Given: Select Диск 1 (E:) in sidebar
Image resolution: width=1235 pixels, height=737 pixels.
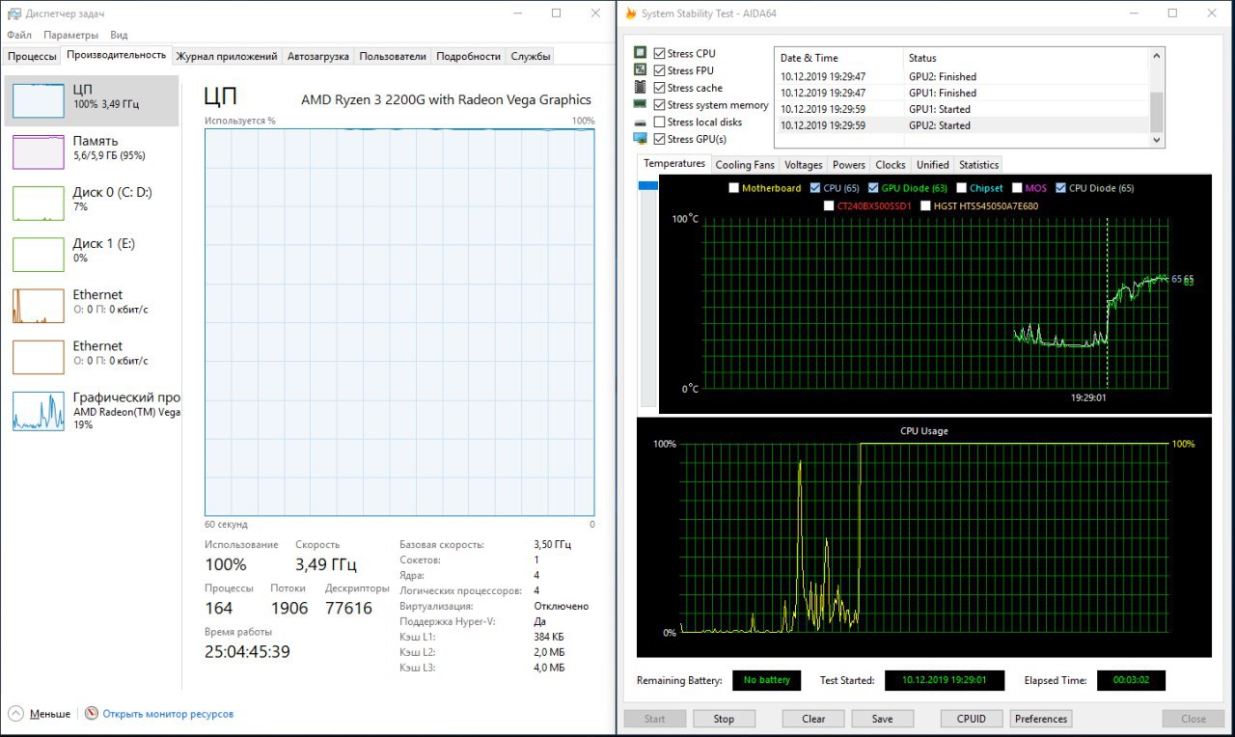Looking at the screenshot, I should coord(92,254).
